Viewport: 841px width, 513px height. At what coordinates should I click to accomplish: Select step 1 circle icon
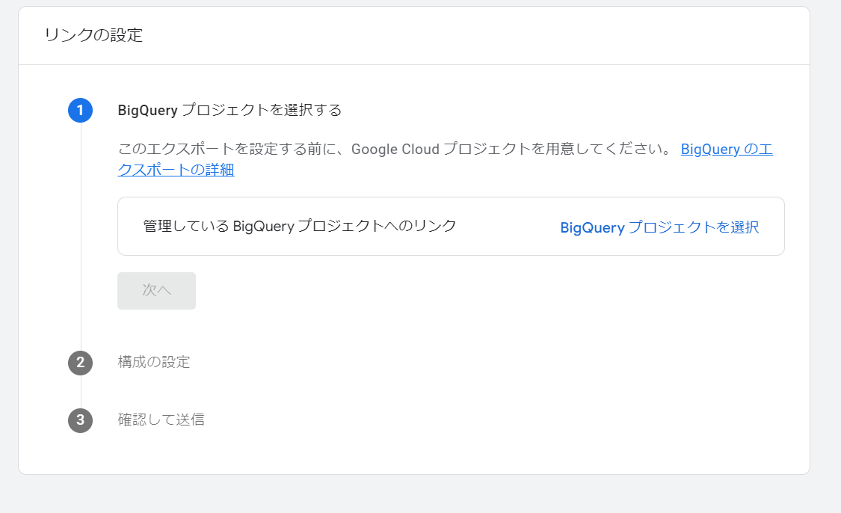click(x=81, y=111)
